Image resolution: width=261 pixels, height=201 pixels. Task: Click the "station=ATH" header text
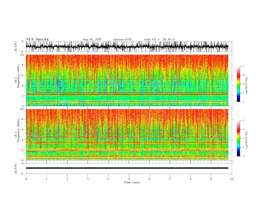click(122, 39)
